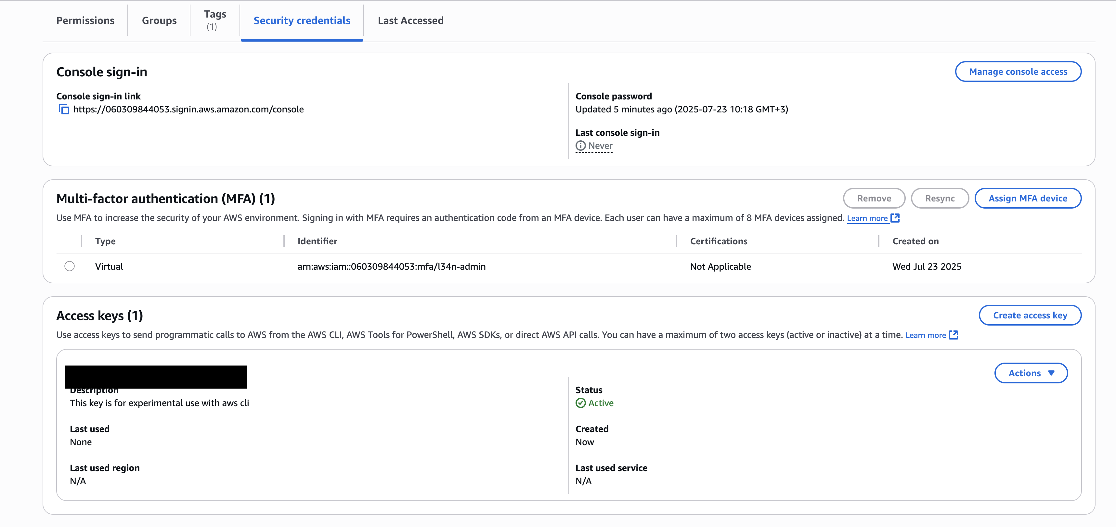Click the Access keys (1) heading
Viewport: 1116px width, 527px height.
pos(100,316)
